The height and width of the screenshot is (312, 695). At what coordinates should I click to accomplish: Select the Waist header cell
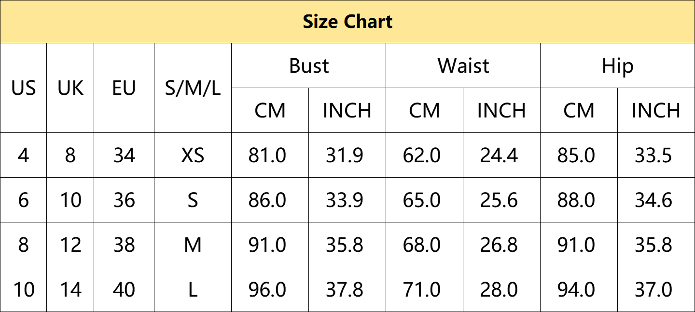[463, 65]
